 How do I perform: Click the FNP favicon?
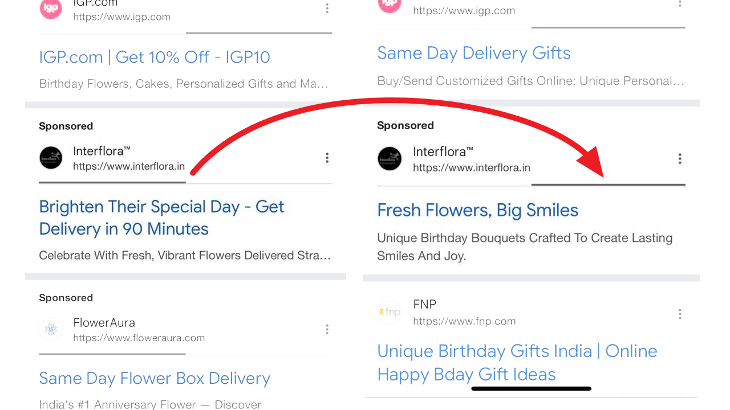coord(390,312)
